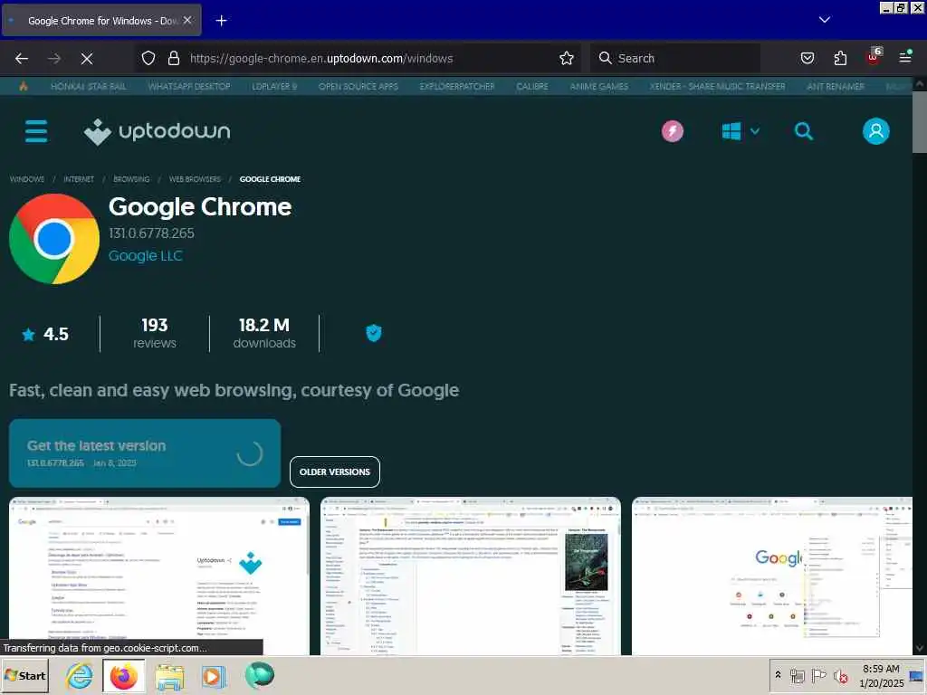Open Anime Games link
The image size is (927, 695).
pyautogui.click(x=599, y=86)
